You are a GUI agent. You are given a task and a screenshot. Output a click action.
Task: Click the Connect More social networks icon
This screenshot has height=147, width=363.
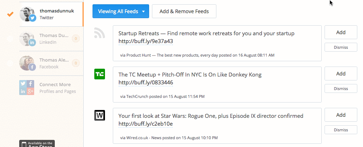pos(27,88)
